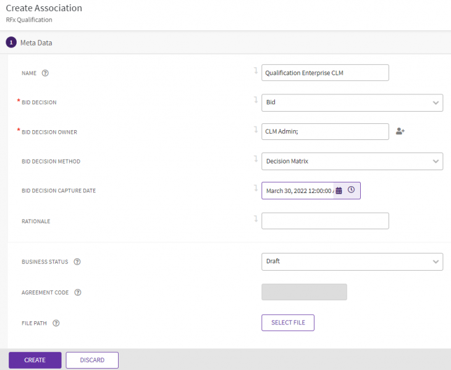Click the Rationale input field
The image size is (451, 370).
click(325, 221)
